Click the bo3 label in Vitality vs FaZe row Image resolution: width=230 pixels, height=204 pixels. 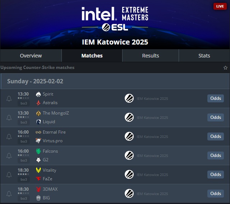coord(24,179)
